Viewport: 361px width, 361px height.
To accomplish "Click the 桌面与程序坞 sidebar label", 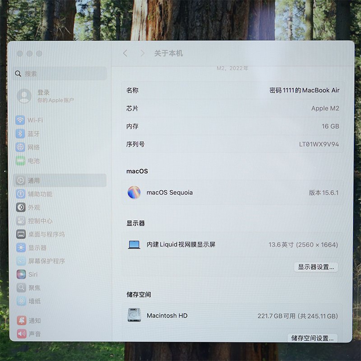I will 46,234.
